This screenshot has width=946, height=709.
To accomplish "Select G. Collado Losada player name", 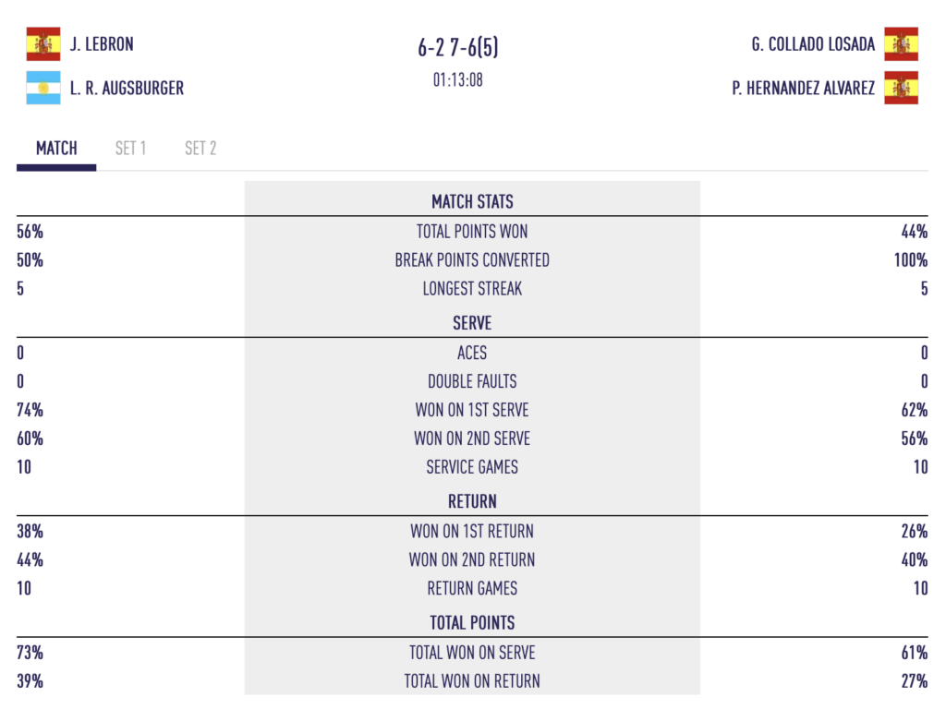I will tap(813, 43).
